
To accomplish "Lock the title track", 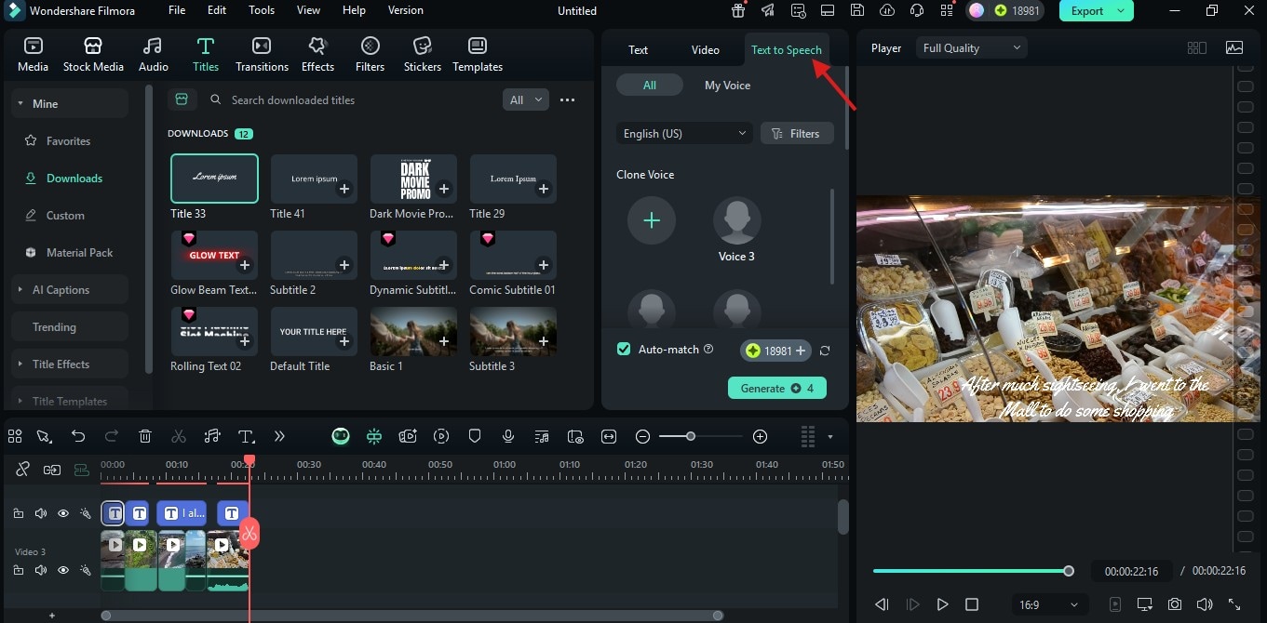I will pyautogui.click(x=19, y=513).
